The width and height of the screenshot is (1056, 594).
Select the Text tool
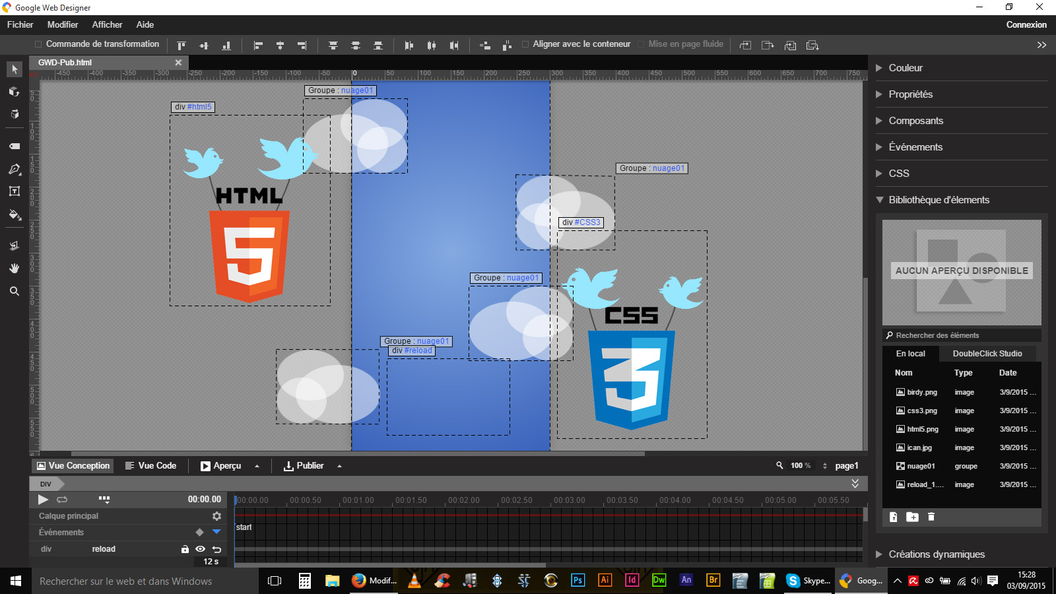pos(15,191)
